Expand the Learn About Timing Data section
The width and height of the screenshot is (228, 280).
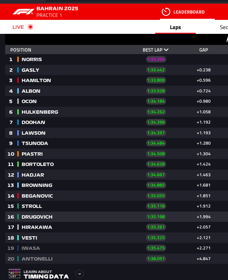79,274
